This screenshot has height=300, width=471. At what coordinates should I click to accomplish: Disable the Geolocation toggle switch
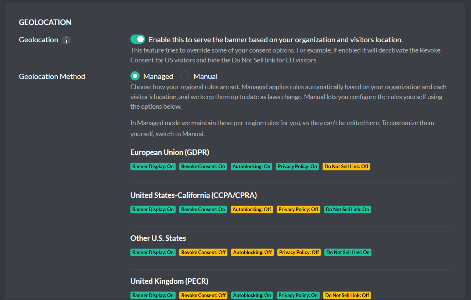pyautogui.click(x=138, y=39)
